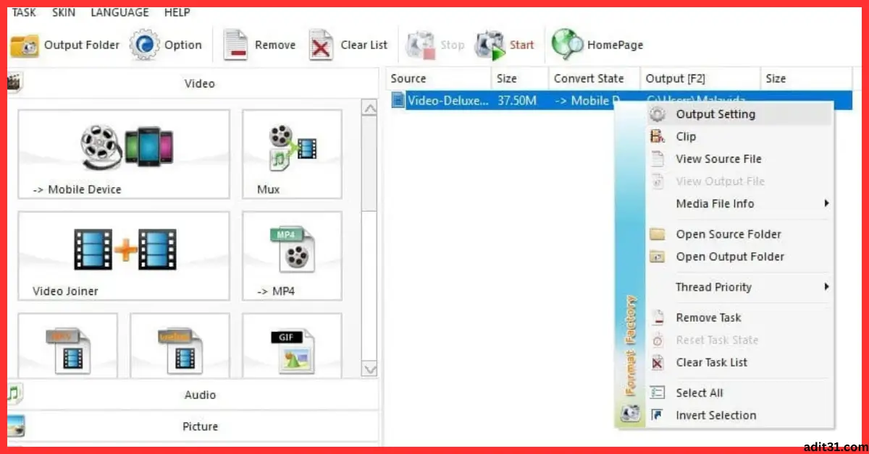Choose Clip in the context menu
The height and width of the screenshot is (454, 869).
coord(739,137)
